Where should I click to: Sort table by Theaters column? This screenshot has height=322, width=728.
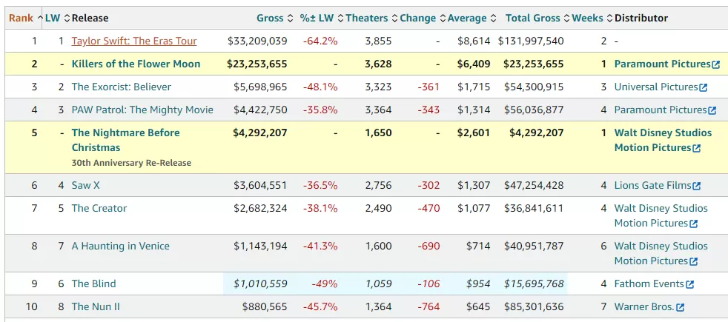click(x=371, y=18)
